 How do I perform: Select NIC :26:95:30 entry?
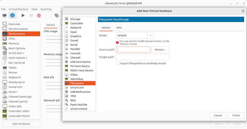point(21,63)
